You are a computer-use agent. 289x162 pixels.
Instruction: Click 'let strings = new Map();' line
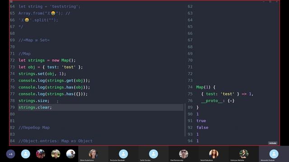pyautogui.click(x=47, y=60)
